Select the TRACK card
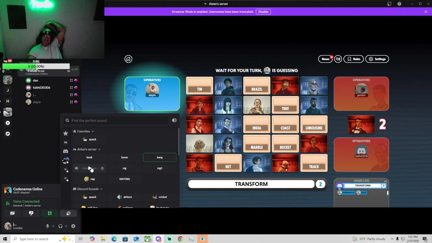 tap(314, 163)
